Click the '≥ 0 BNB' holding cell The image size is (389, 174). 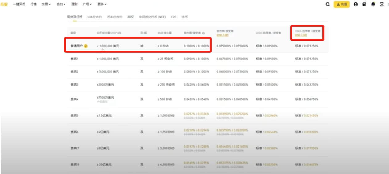[163, 46]
